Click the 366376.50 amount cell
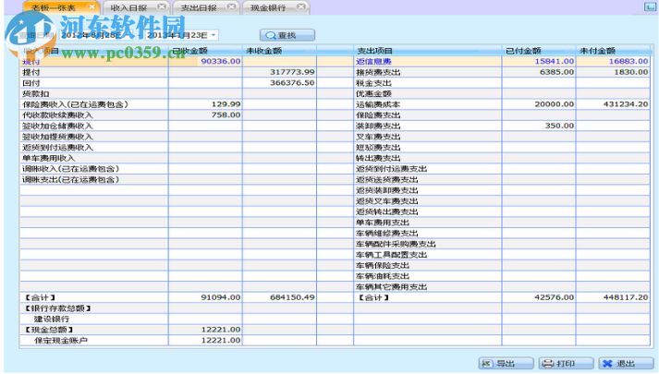The height and width of the screenshot is (374, 659). pyautogui.click(x=279, y=83)
